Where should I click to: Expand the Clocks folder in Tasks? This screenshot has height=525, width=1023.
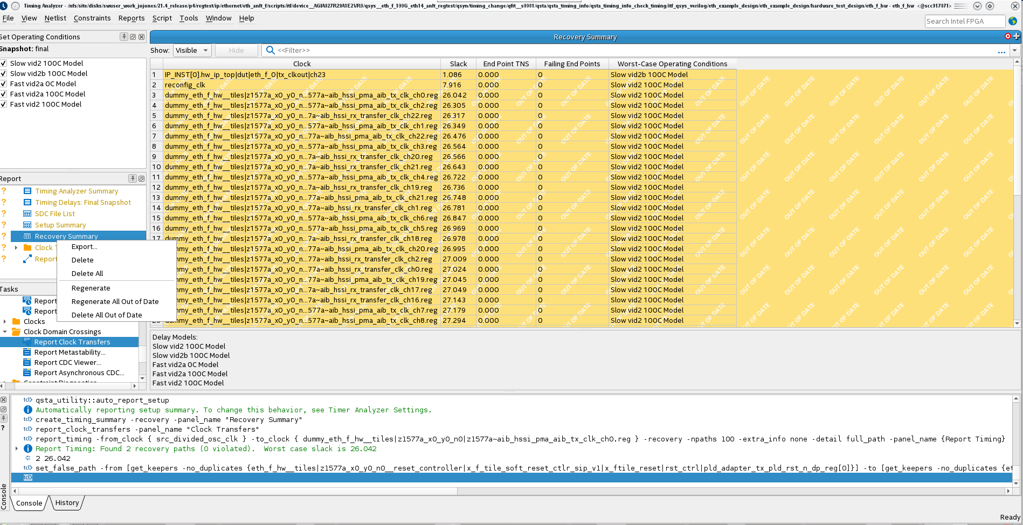(5, 322)
